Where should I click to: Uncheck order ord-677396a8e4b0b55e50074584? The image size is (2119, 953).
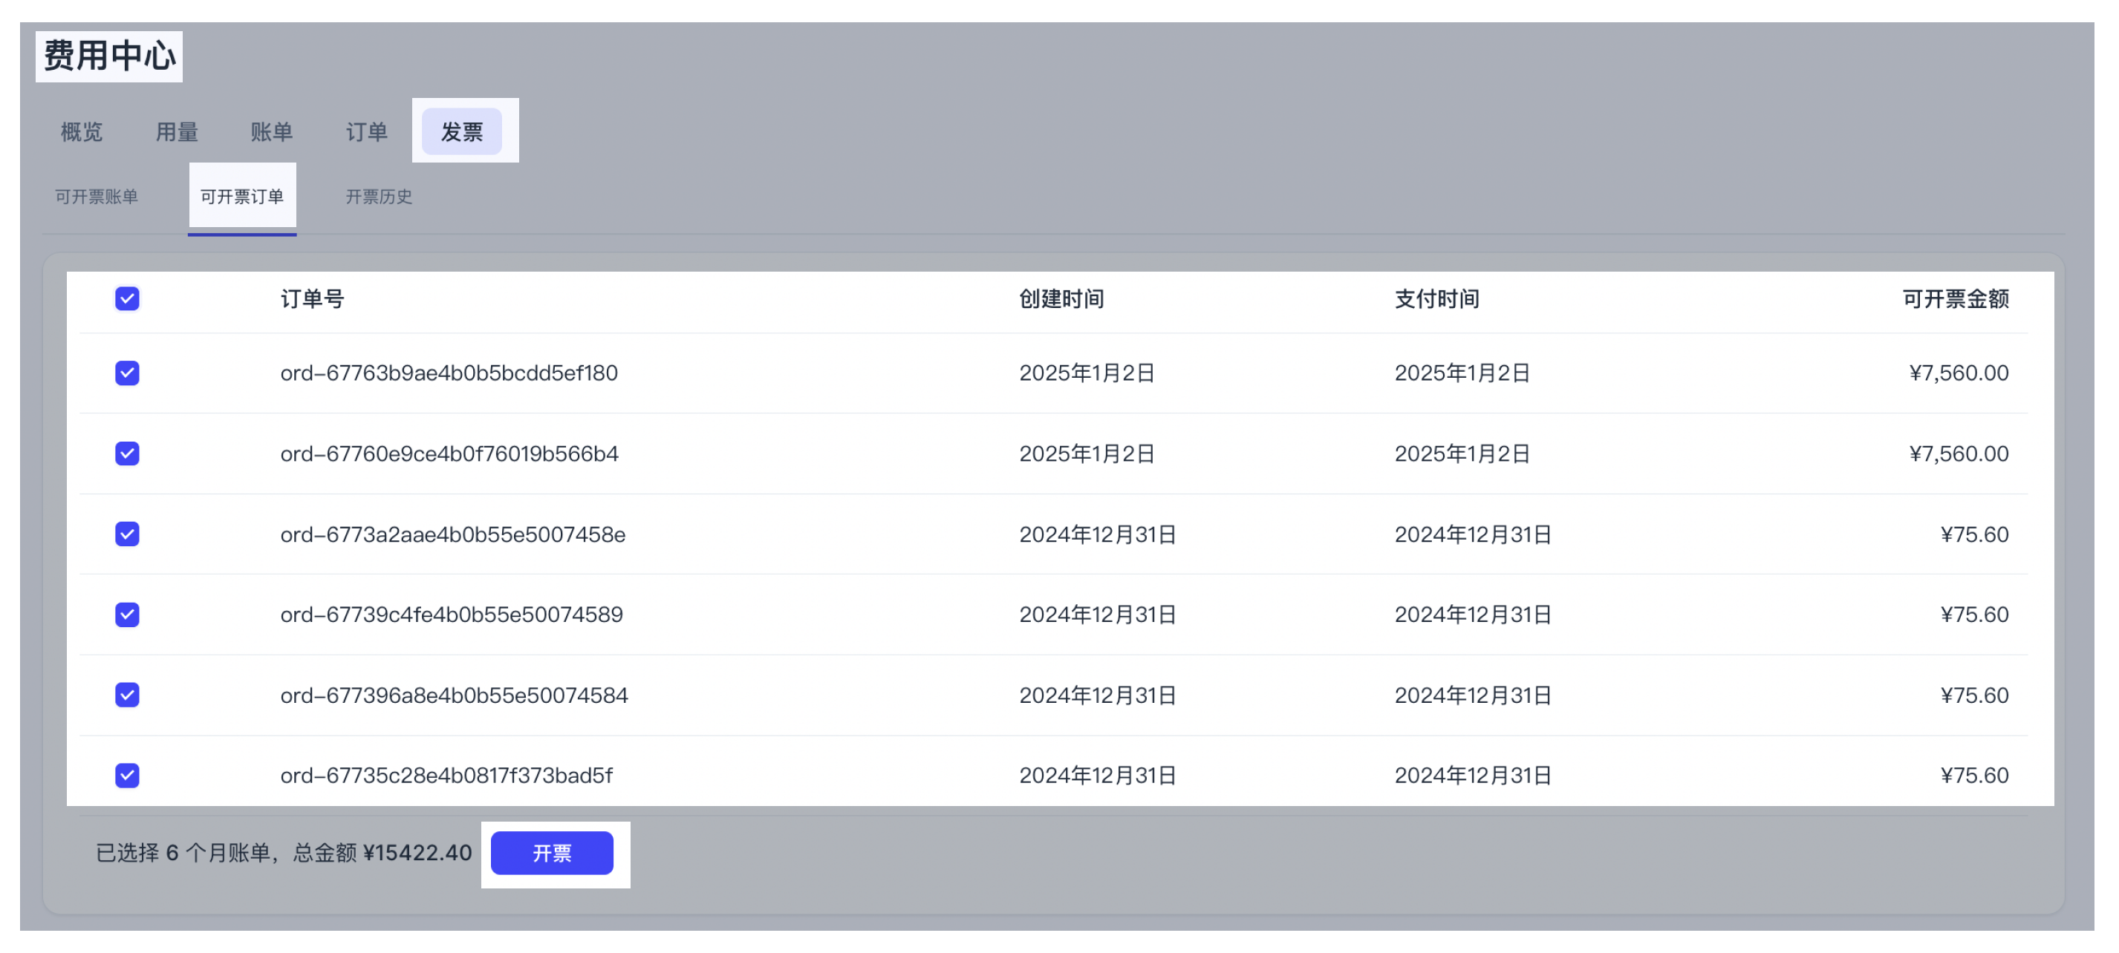pos(127,695)
